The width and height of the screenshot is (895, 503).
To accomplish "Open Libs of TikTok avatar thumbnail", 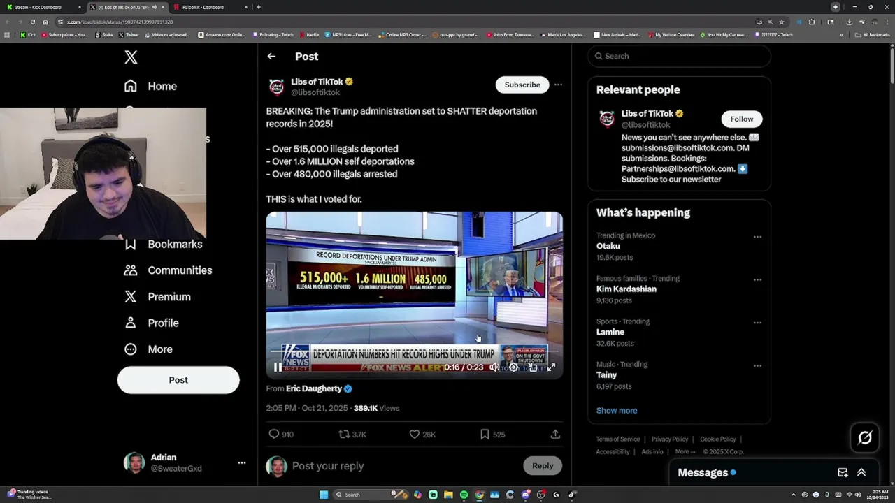I will (x=276, y=87).
